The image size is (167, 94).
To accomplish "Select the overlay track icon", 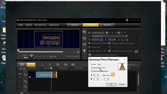I will point(25,81).
